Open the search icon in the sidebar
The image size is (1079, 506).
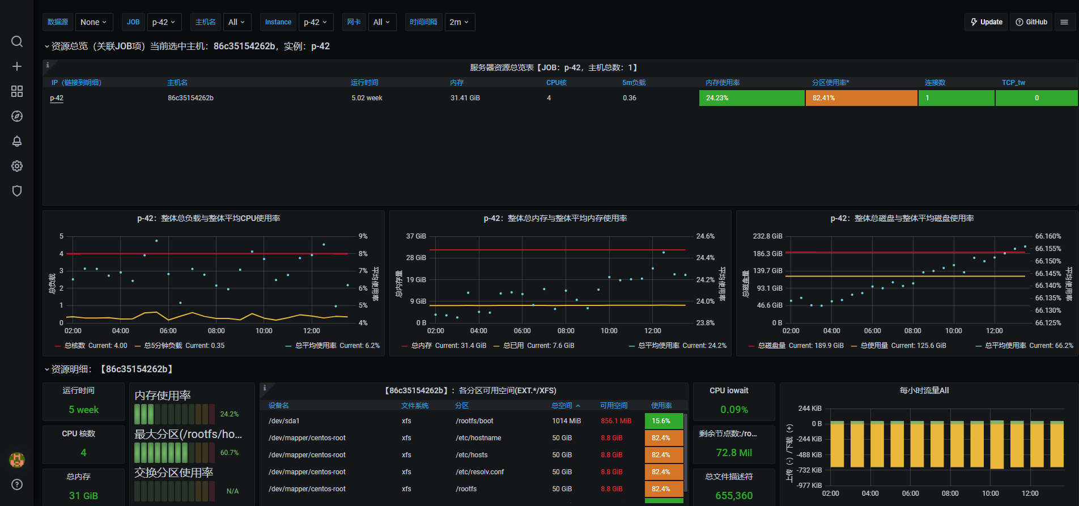17,41
